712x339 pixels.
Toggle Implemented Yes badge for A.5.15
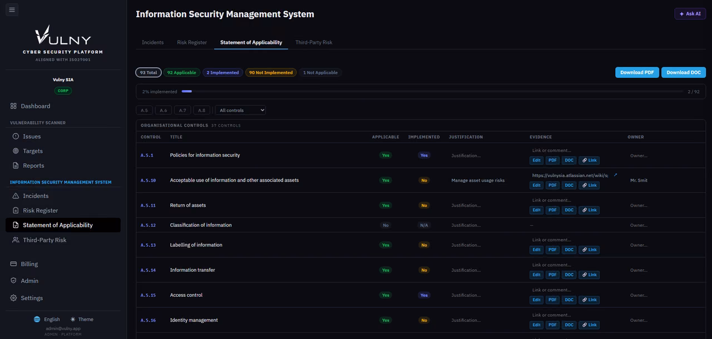[x=424, y=296]
